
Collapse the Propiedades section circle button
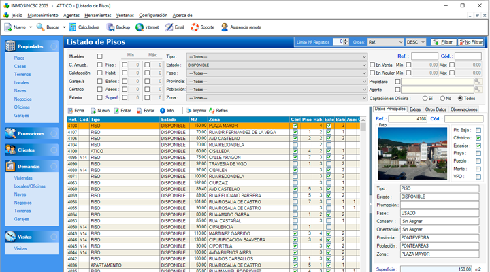54,46
